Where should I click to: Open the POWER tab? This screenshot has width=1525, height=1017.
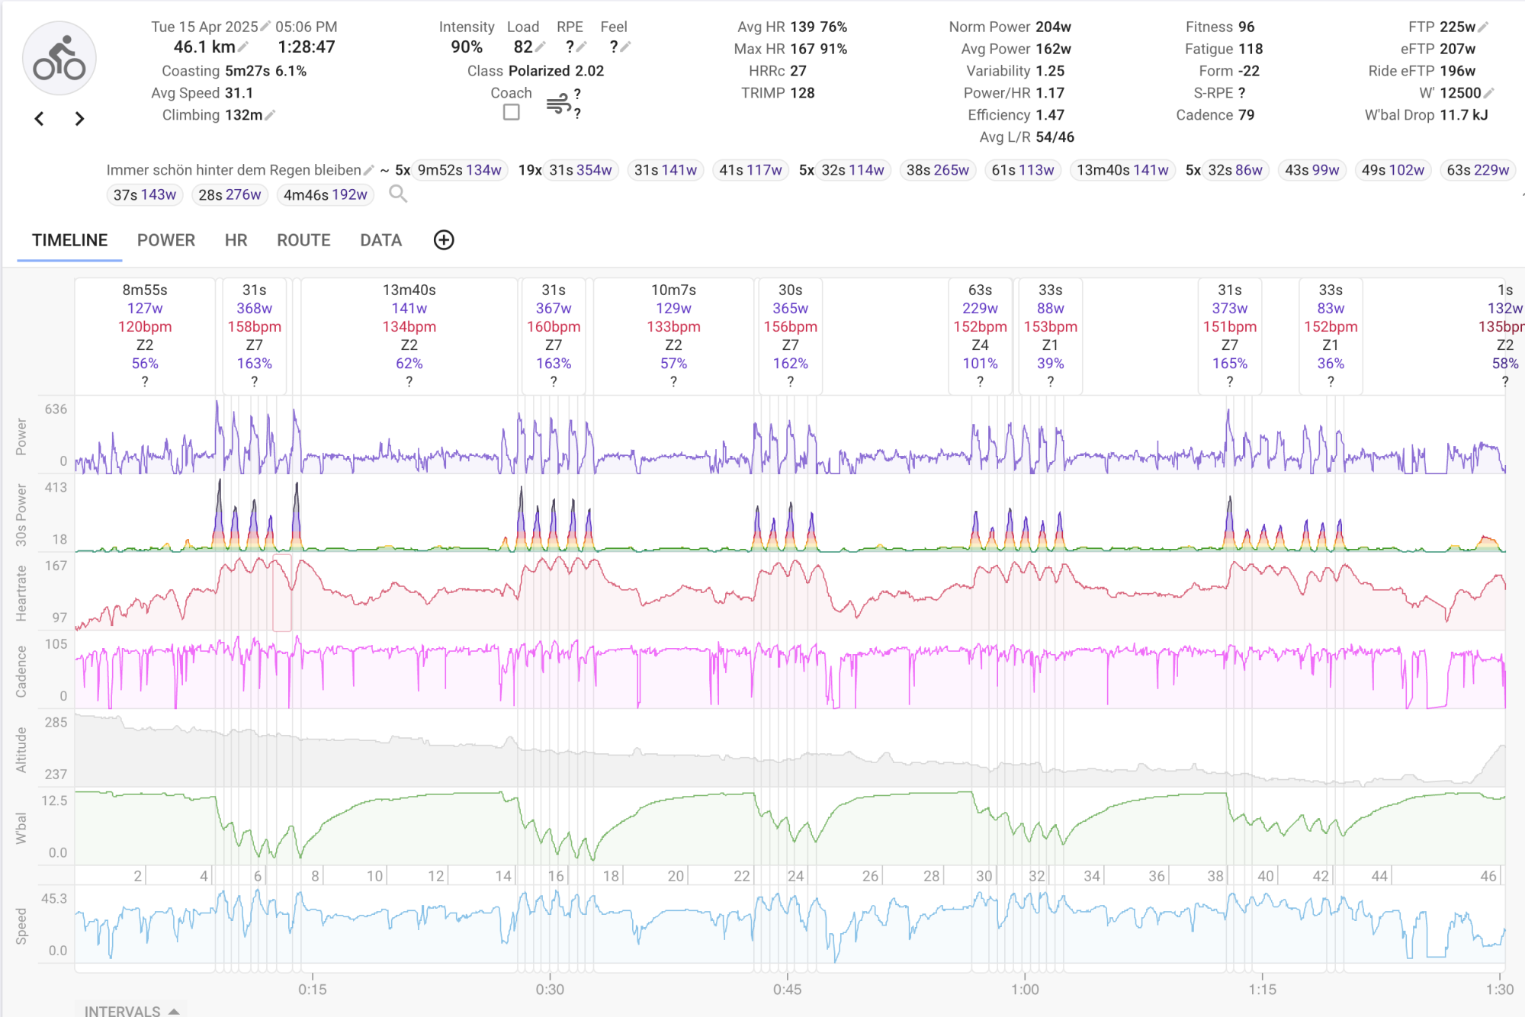click(166, 240)
